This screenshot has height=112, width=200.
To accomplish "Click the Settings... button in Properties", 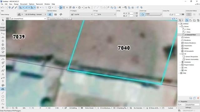I will click(188, 107).
